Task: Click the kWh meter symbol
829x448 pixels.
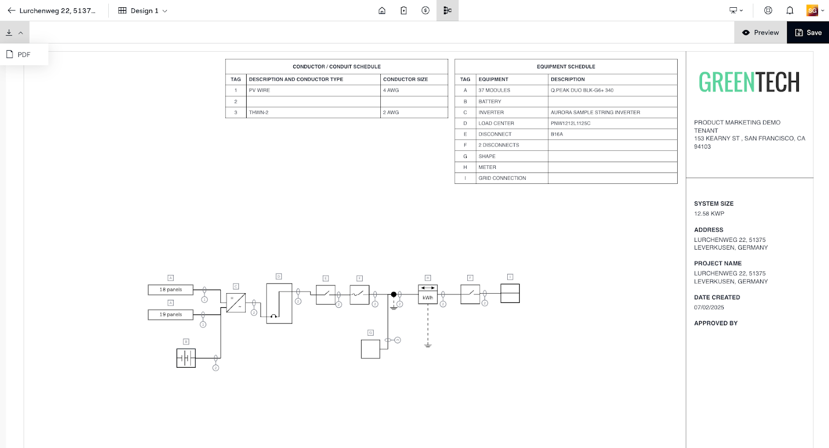Action: point(427,294)
